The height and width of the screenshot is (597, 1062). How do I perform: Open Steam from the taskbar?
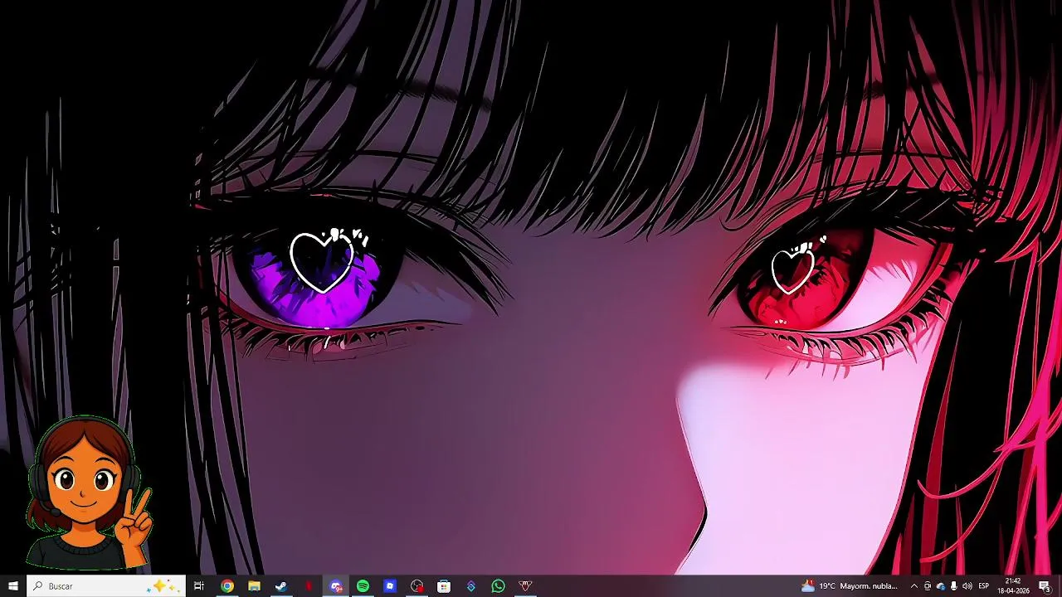[281, 586]
